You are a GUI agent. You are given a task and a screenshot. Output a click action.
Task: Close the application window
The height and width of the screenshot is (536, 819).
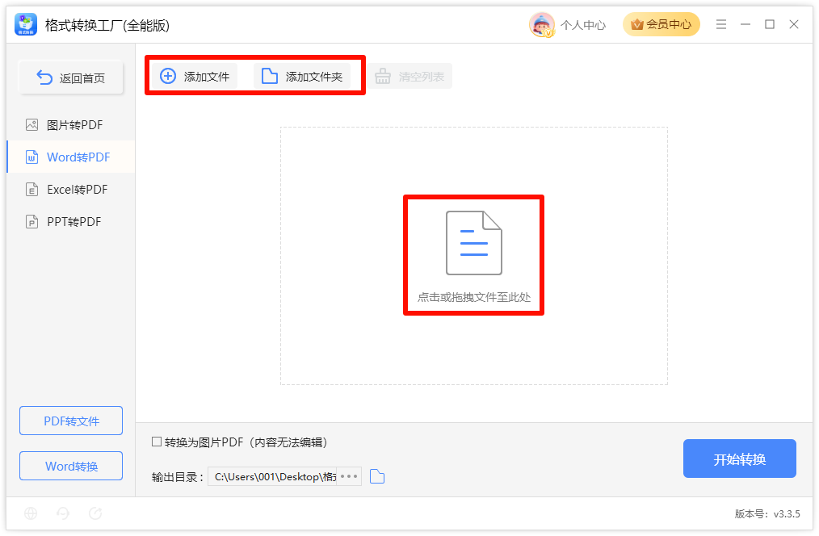click(x=794, y=24)
